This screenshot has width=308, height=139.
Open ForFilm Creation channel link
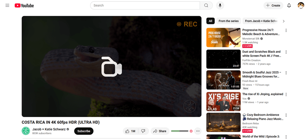(251, 60)
